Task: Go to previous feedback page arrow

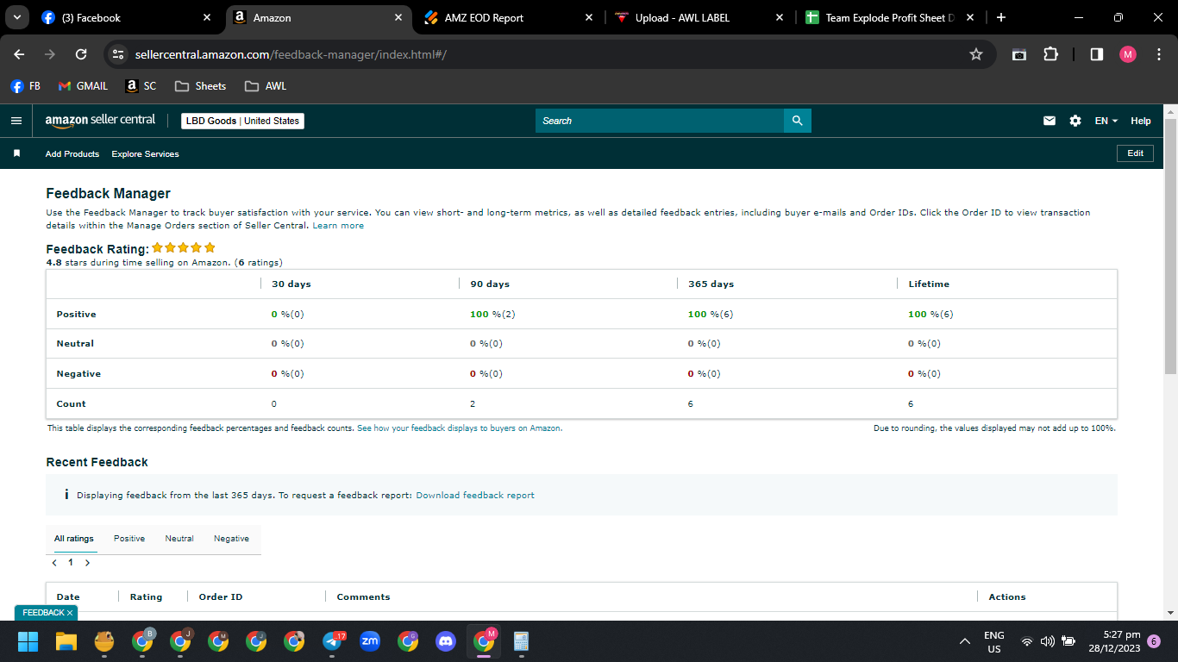Action: (54, 563)
